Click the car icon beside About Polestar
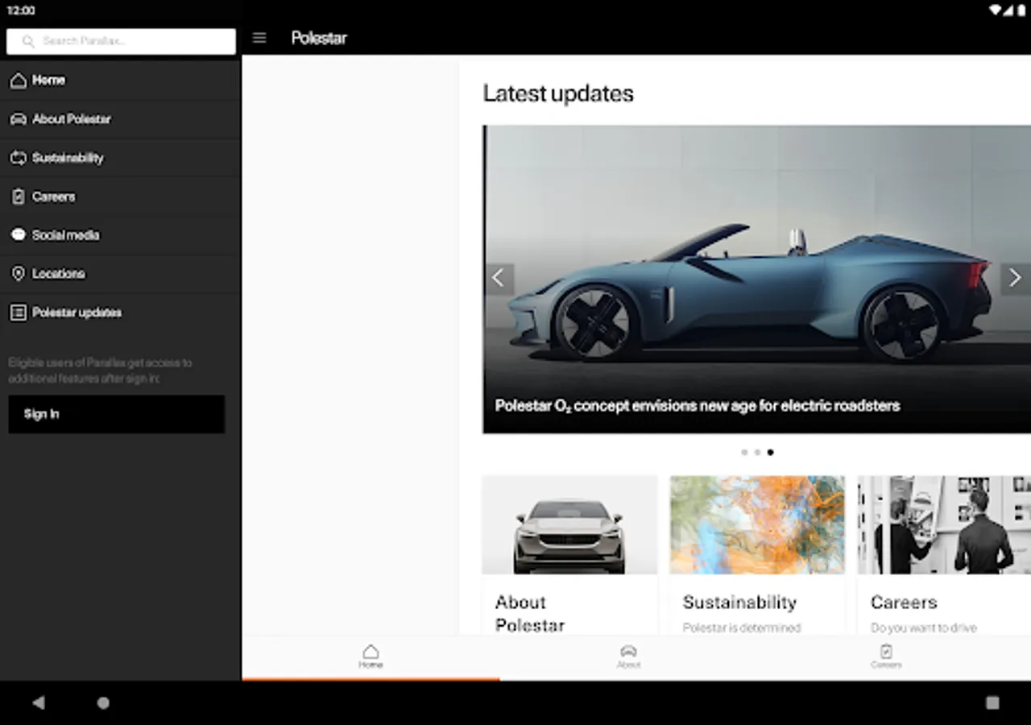This screenshot has height=725, width=1031. point(18,119)
